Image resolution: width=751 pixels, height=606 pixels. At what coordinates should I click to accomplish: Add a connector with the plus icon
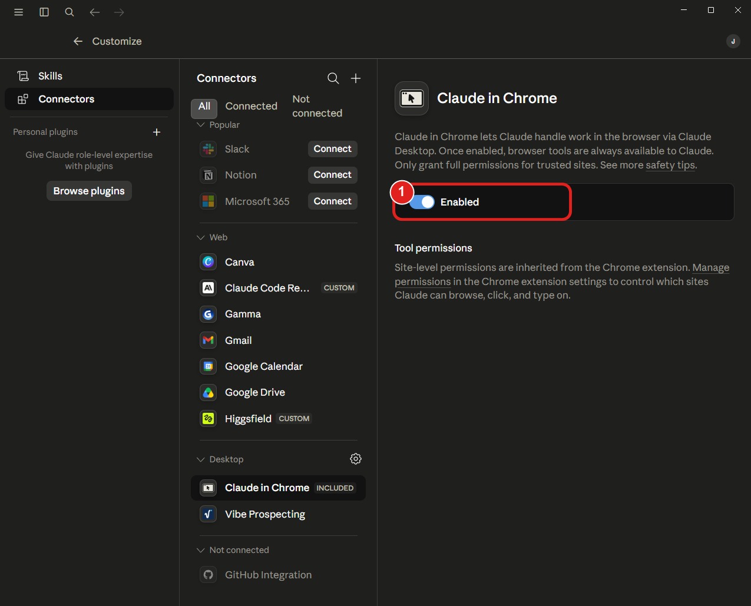pyautogui.click(x=356, y=78)
